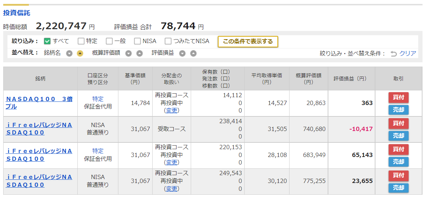Uncheck the すべて filter checkbox
Screen dimensions: 425x199
pos(47,41)
